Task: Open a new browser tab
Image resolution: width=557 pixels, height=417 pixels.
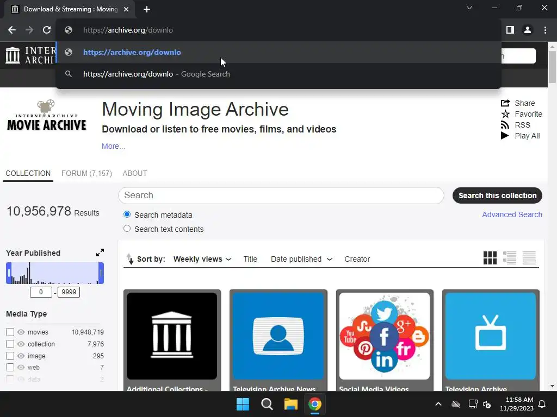Action: [147, 9]
